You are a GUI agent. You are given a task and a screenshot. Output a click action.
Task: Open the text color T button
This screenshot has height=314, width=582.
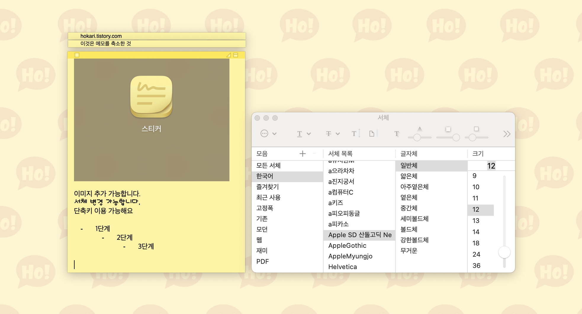tap(356, 134)
